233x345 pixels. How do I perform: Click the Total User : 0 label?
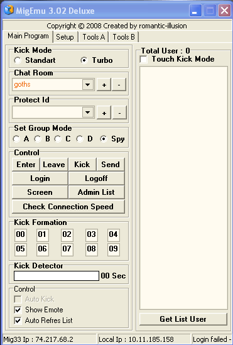(165, 51)
